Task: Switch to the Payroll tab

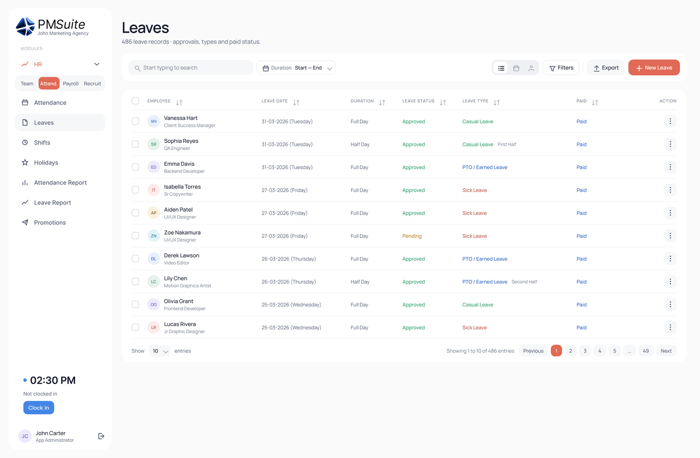Action: [x=70, y=84]
